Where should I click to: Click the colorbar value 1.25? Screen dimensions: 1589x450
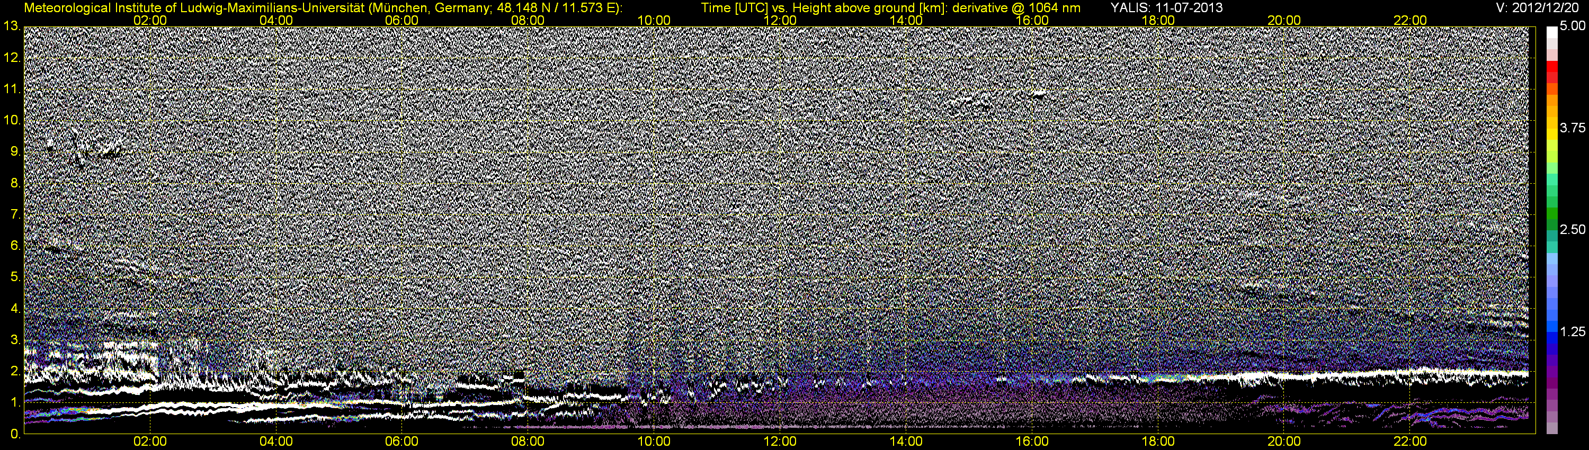point(1573,331)
